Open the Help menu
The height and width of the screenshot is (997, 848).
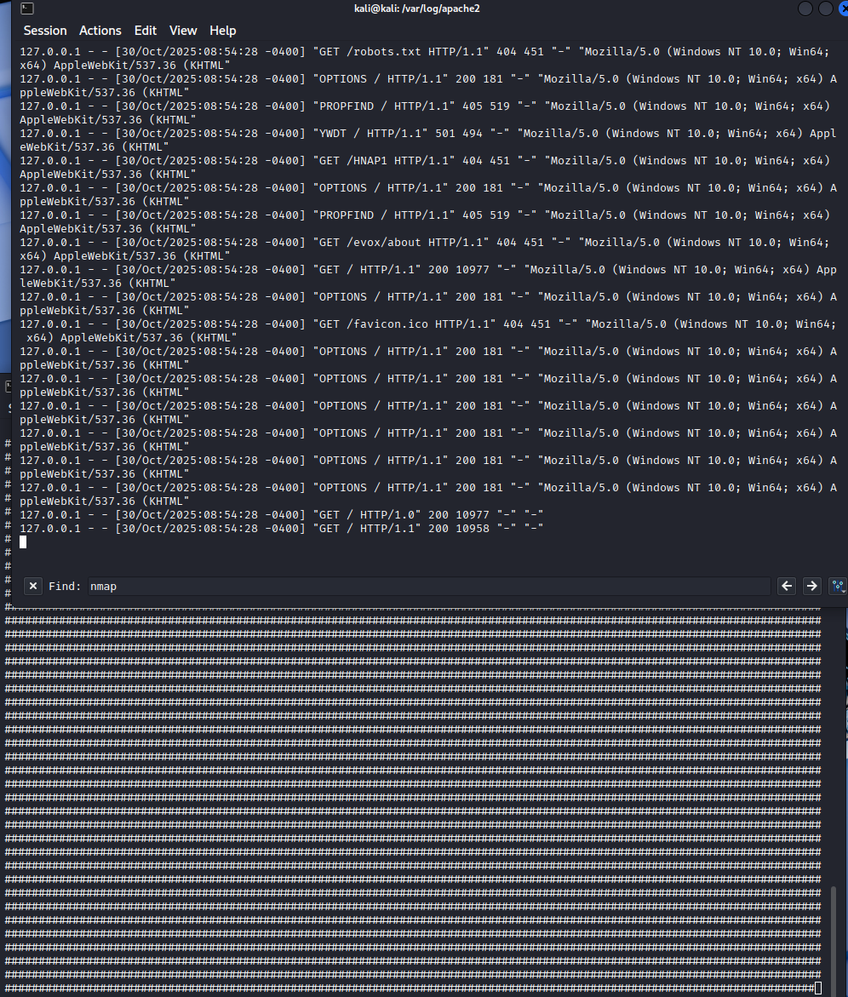tap(222, 31)
